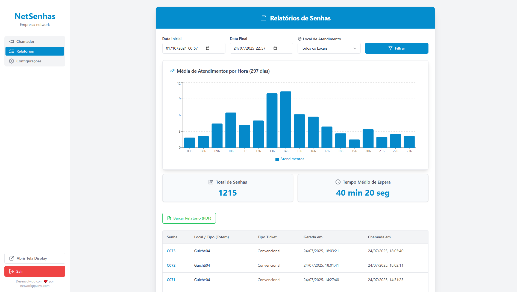Click the chart icon beside Total de Senhas
The height and width of the screenshot is (292, 517).
pyautogui.click(x=211, y=182)
